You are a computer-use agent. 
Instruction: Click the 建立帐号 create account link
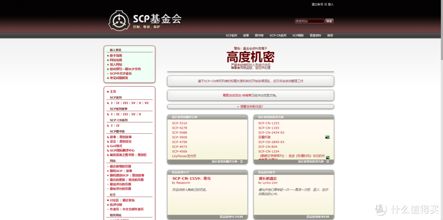[x=317, y=4]
